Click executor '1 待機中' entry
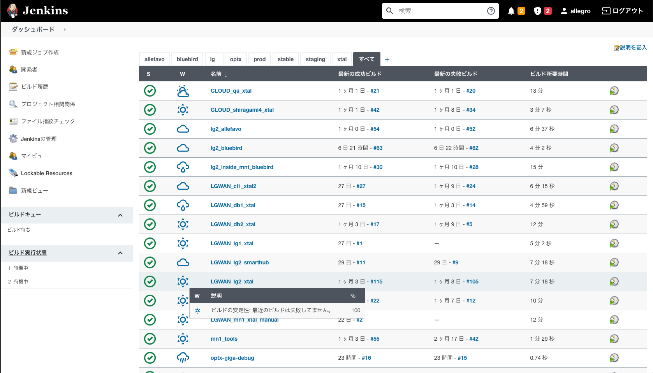653x373 pixels. click(x=67, y=268)
